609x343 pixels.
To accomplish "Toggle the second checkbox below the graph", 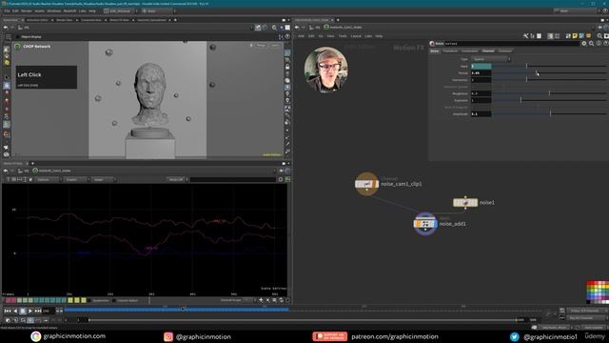I will (114, 301).
